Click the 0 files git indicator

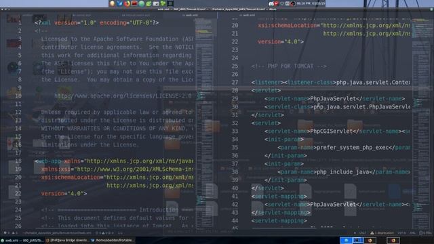[425, 233]
